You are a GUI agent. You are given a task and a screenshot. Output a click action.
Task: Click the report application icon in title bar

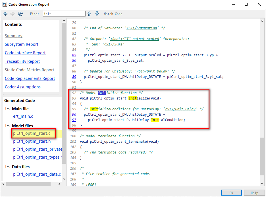(x=4, y=4)
